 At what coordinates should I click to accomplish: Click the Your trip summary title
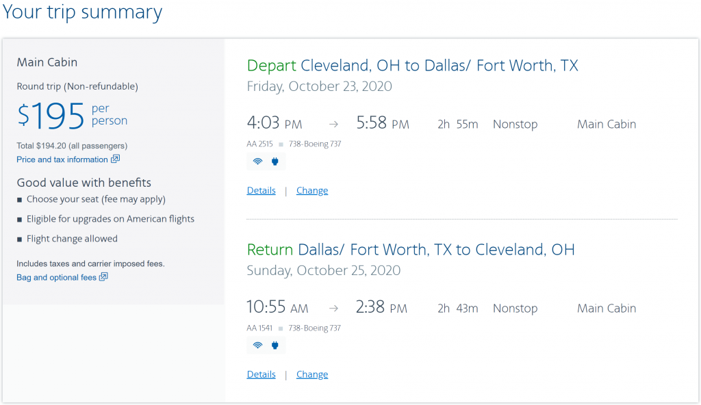(x=82, y=12)
